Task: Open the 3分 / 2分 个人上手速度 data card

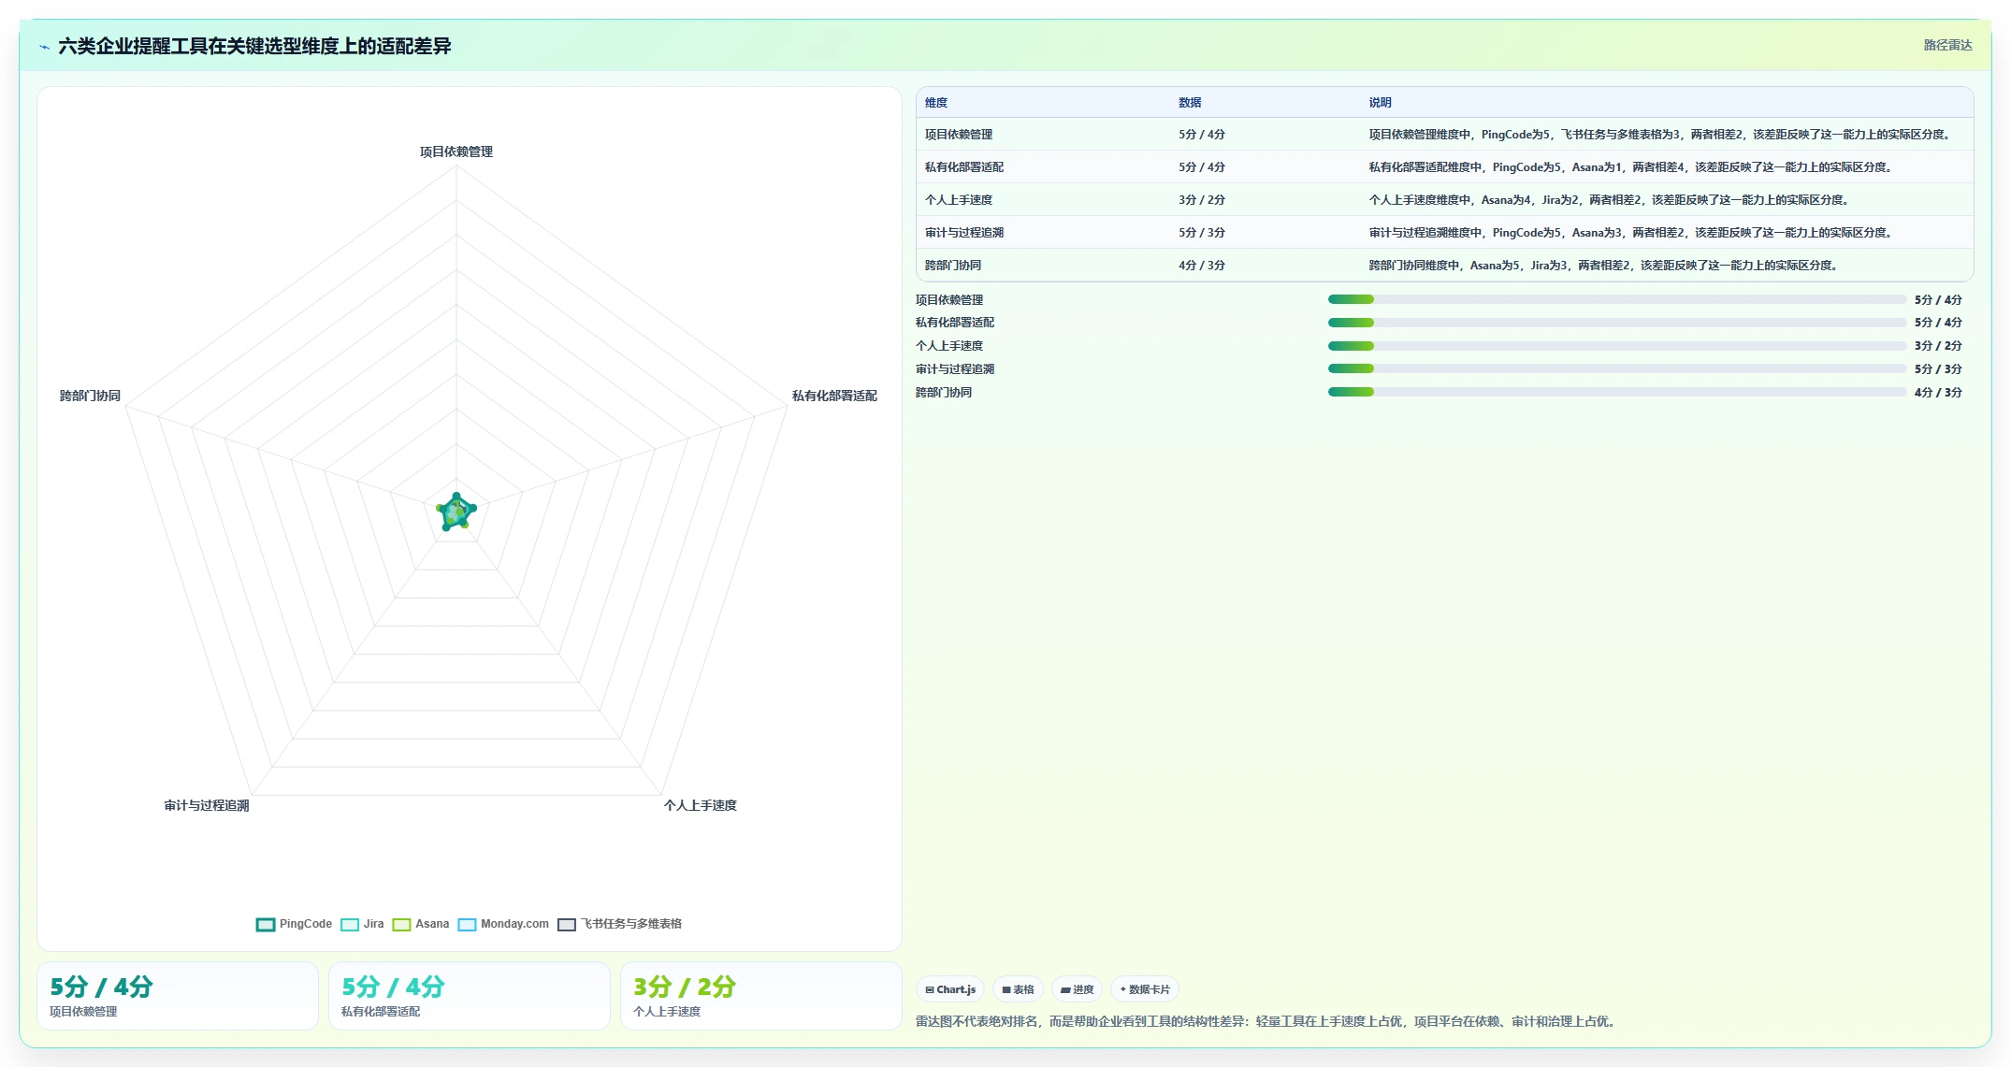Action: coord(761,996)
